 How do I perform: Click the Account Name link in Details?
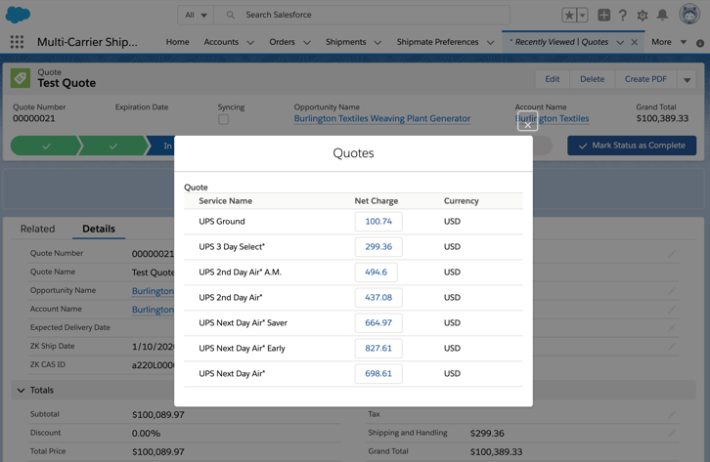click(153, 310)
